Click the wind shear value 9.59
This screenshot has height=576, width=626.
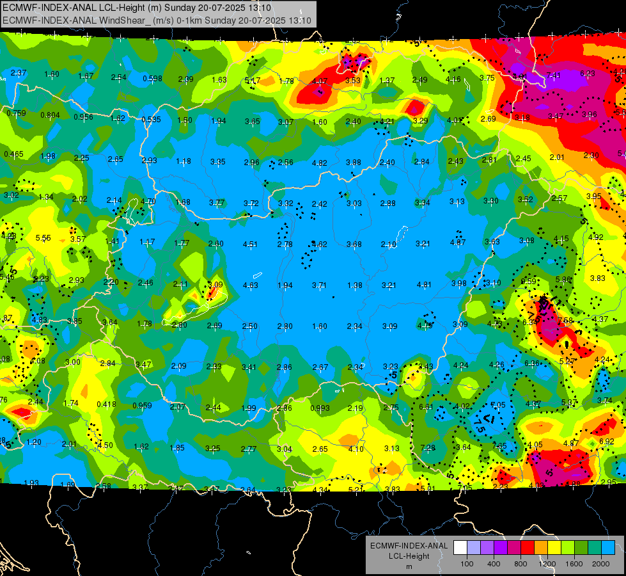coord(529,282)
